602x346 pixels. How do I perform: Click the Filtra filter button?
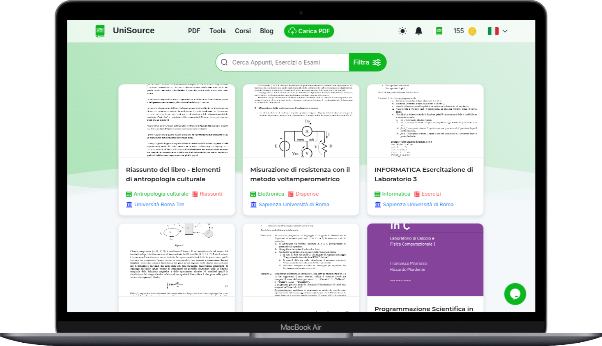(368, 62)
